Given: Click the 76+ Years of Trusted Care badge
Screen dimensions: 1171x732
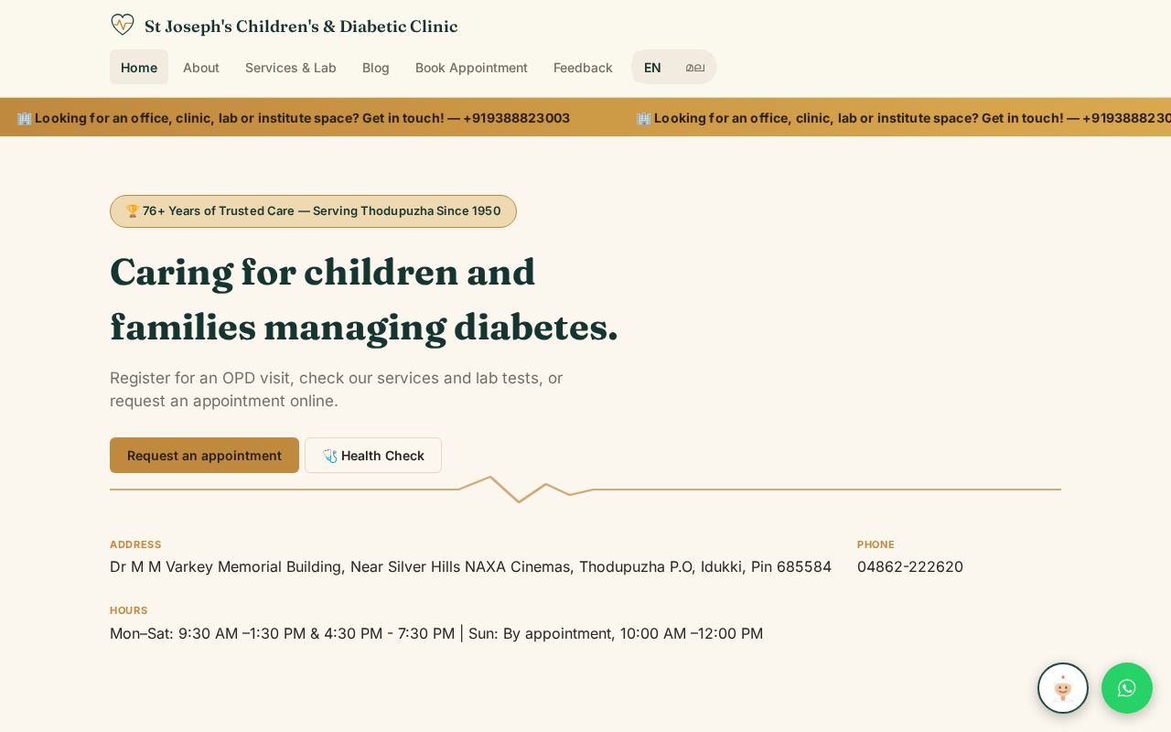Looking at the screenshot, I should click(313, 211).
